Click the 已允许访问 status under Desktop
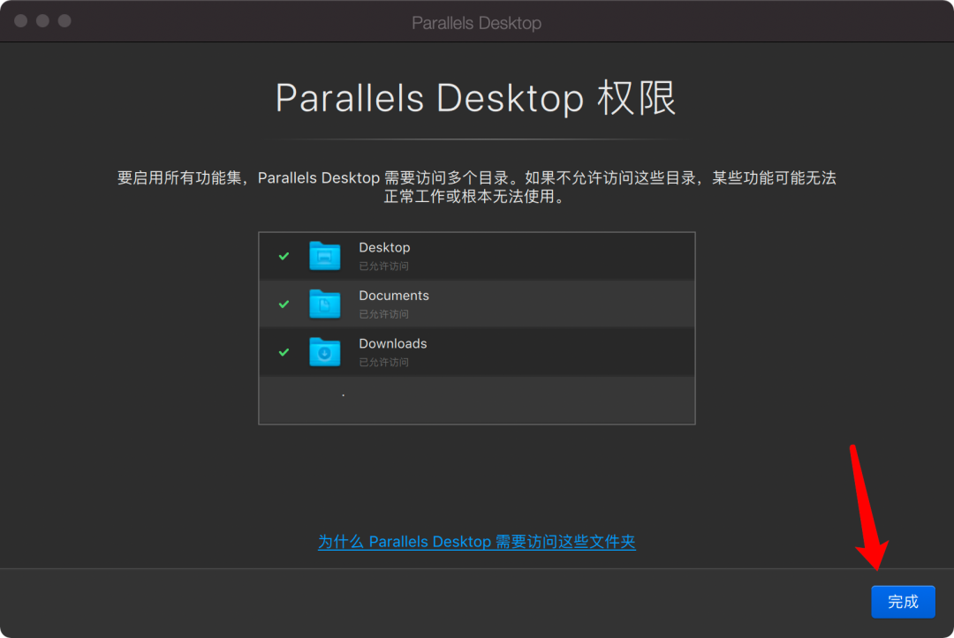The height and width of the screenshot is (638, 954). [x=383, y=266]
